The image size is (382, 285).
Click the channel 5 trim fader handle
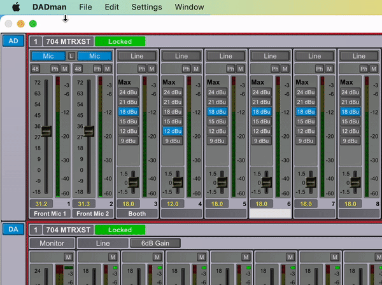point(222,183)
